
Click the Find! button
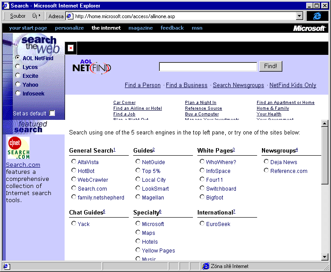pyautogui.click(x=271, y=66)
